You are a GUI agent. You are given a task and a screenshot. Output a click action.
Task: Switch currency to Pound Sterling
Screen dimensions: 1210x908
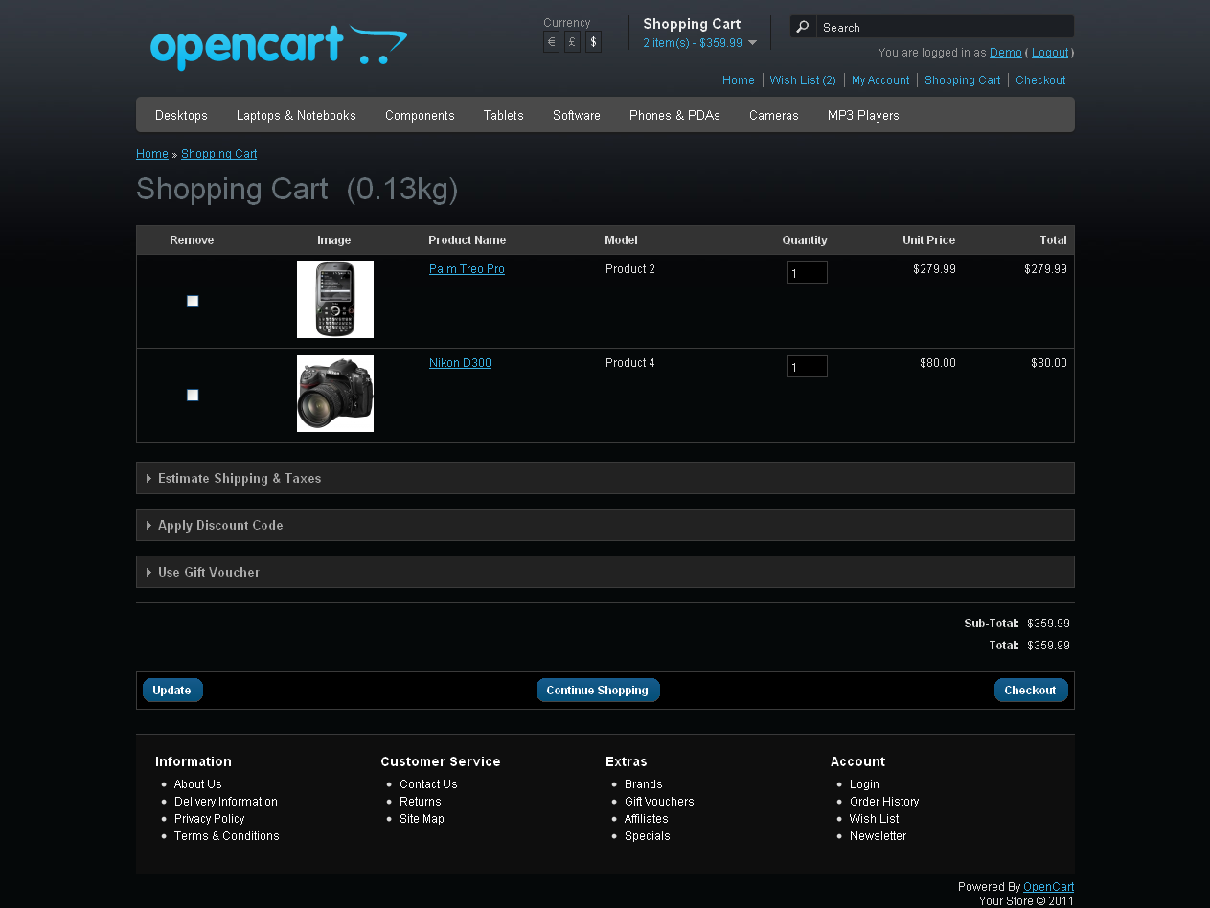(x=572, y=42)
